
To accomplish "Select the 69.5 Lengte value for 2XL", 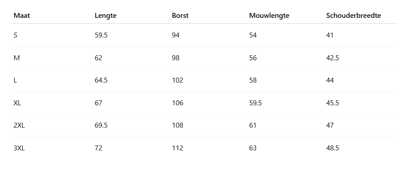I will tap(101, 125).
